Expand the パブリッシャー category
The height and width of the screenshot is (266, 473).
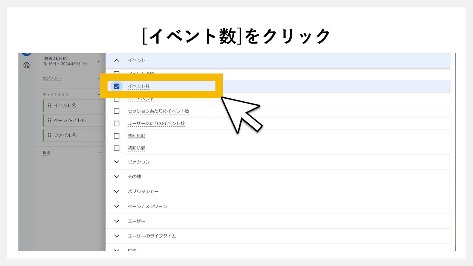pyautogui.click(x=117, y=191)
